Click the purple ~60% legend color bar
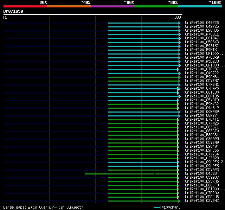The image size is (225, 210). tap(112, 6)
